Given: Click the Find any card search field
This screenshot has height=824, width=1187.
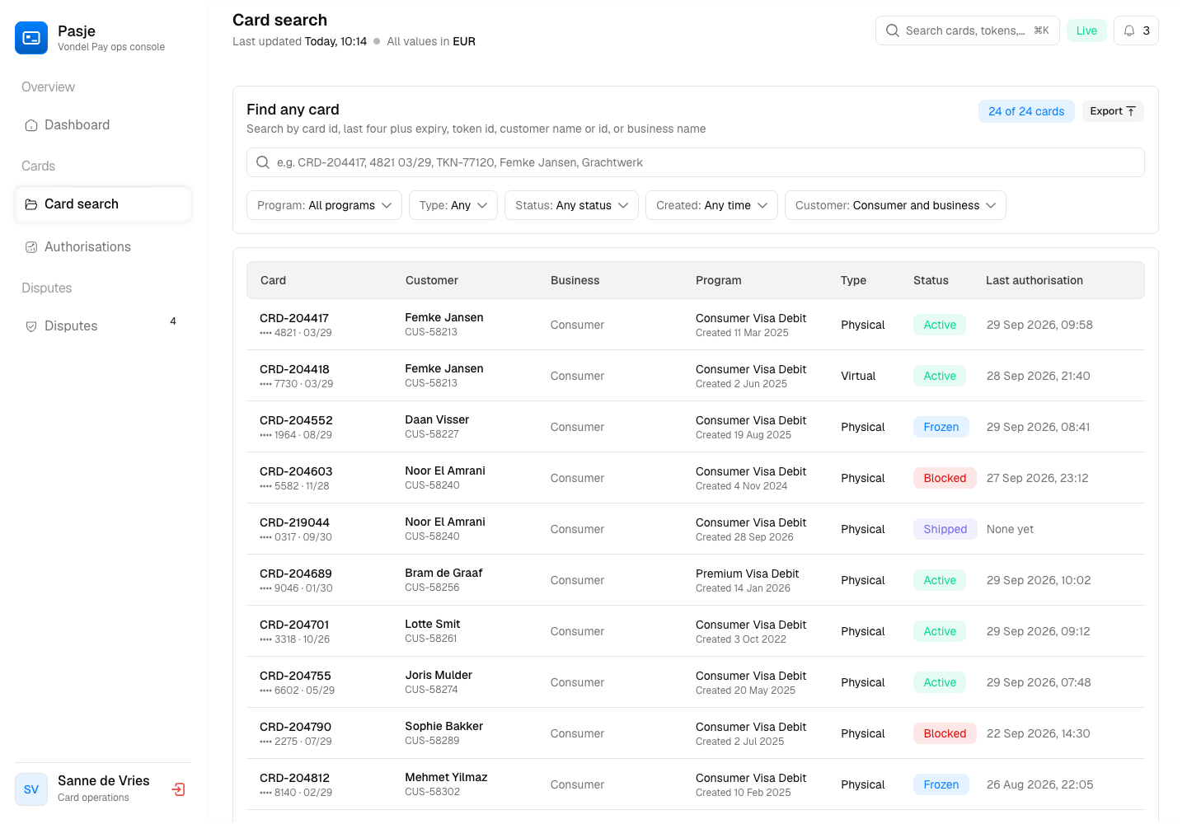Looking at the screenshot, I should pos(696,162).
